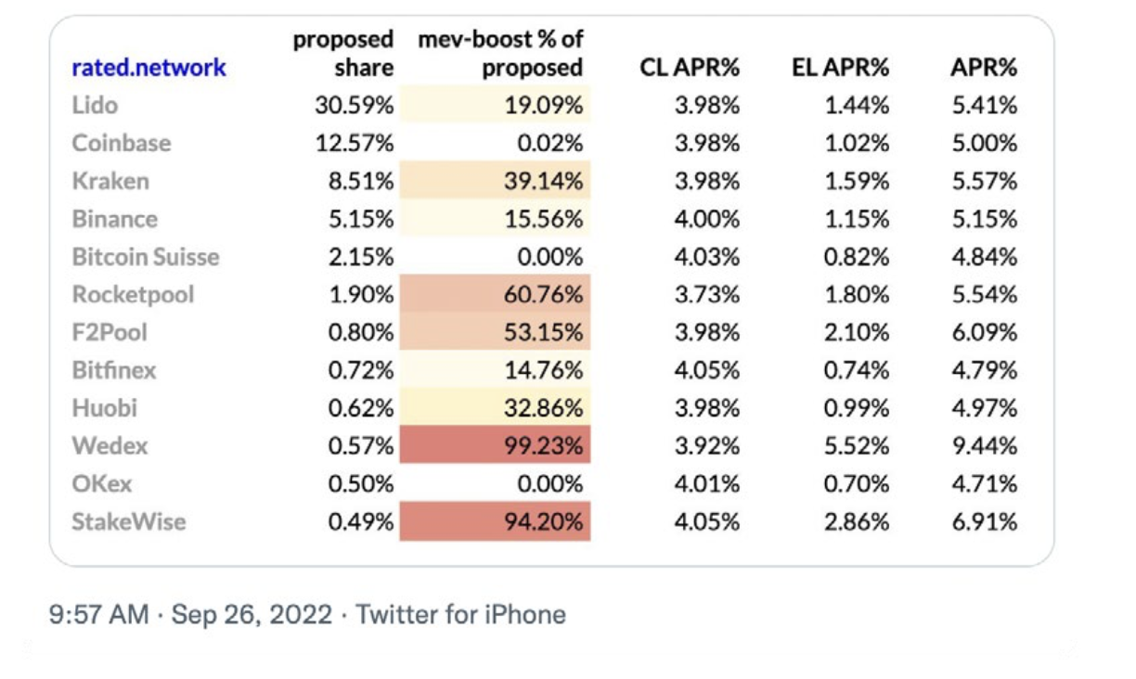
Task: Open the 9:57 AM timestamp link
Action: (98, 614)
